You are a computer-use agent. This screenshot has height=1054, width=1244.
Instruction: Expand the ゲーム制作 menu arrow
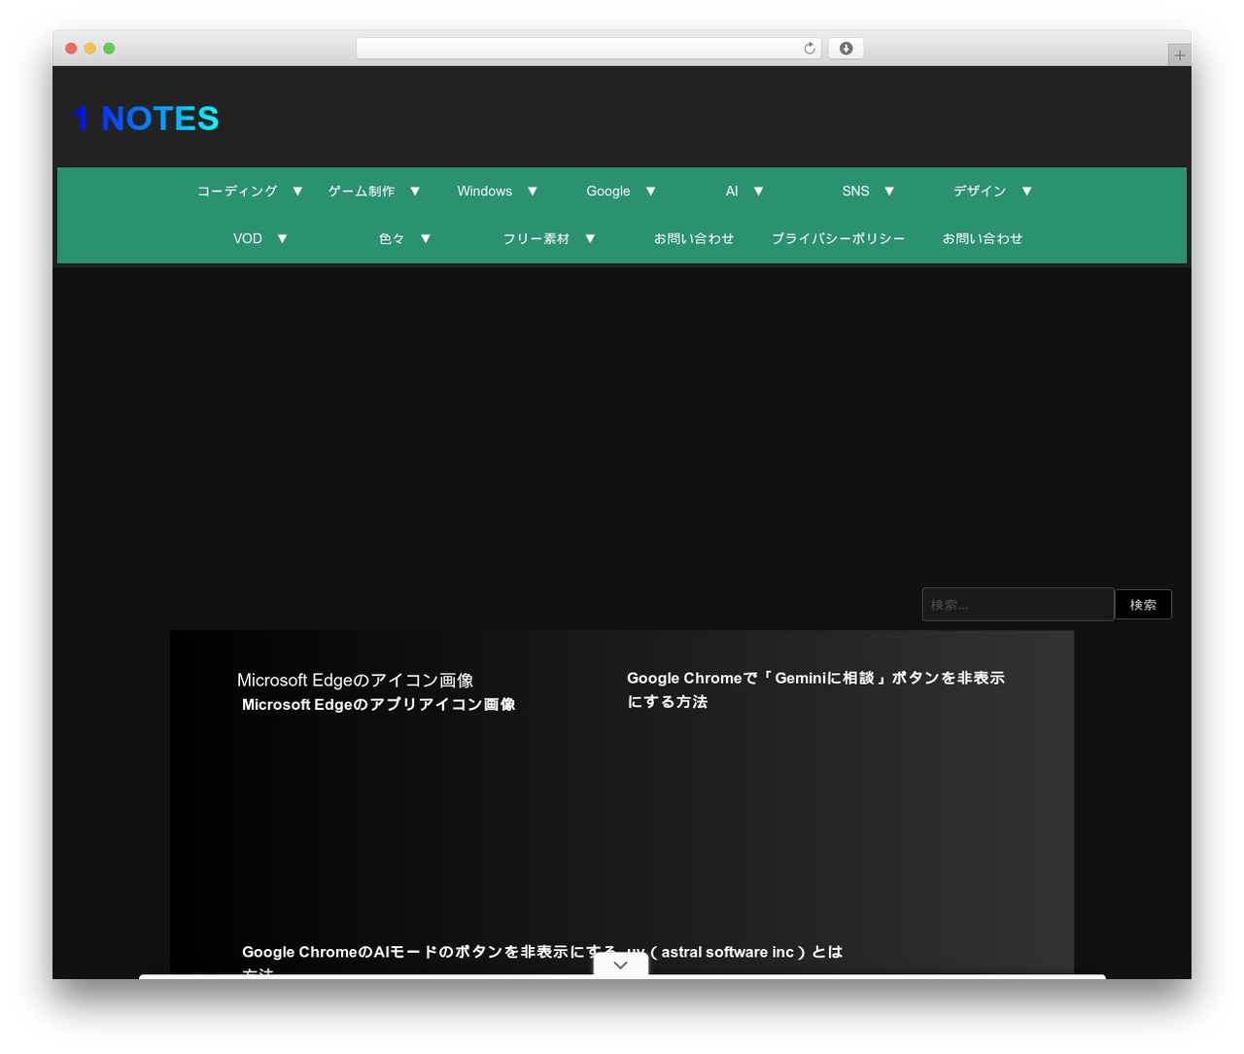pyautogui.click(x=415, y=192)
